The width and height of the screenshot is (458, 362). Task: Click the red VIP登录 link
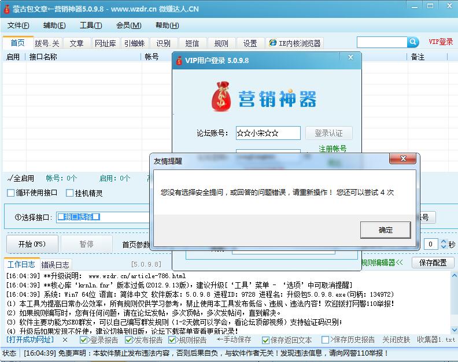(x=441, y=42)
